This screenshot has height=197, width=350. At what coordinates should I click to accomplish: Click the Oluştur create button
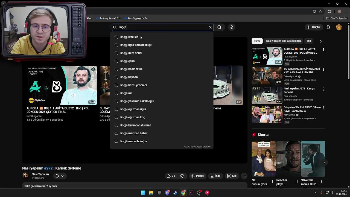[313, 27]
